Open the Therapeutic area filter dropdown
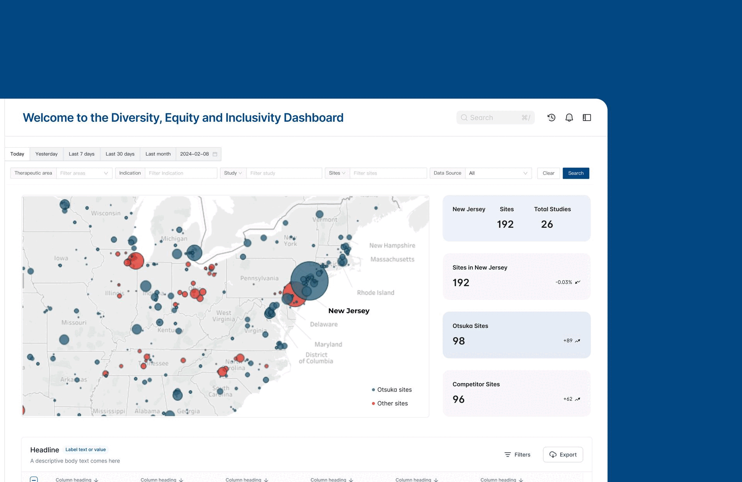Image resolution: width=742 pixels, height=482 pixels. click(x=84, y=173)
